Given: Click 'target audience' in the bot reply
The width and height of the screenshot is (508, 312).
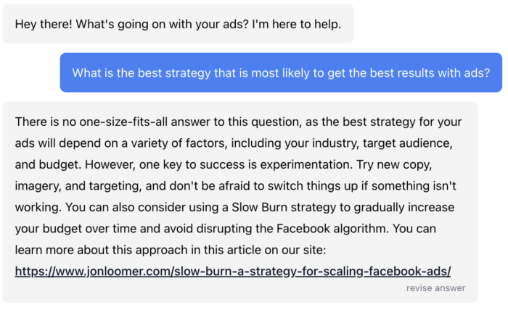Looking at the screenshot, I should pos(408,143).
